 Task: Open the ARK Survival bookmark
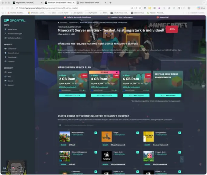click(x=119, y=13)
